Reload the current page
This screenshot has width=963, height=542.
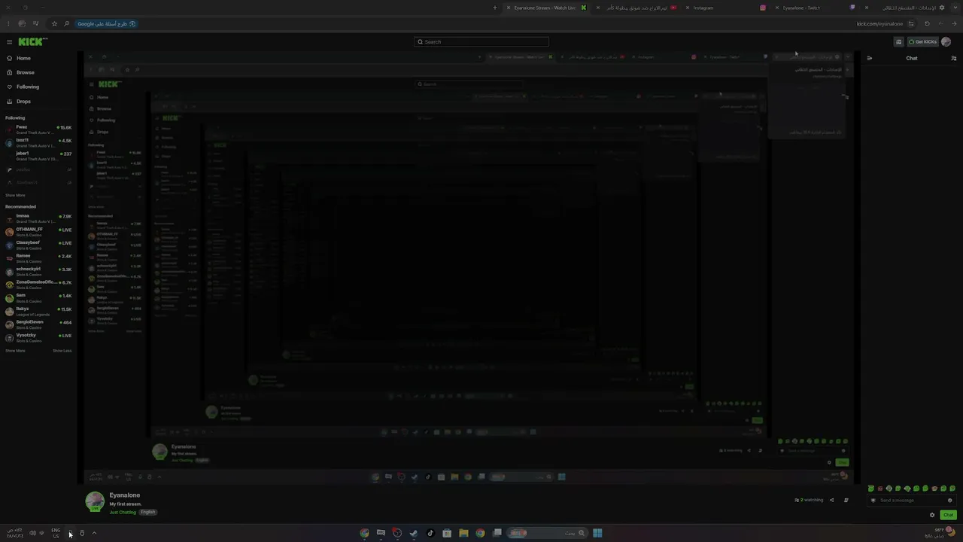point(927,23)
